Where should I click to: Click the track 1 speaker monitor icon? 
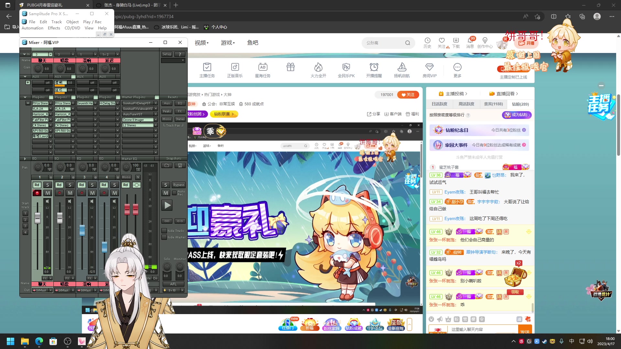pos(47,201)
